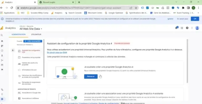Viewport: 202px width, 104px height.
Task: Click the Analytics logo
Action: point(2,28)
